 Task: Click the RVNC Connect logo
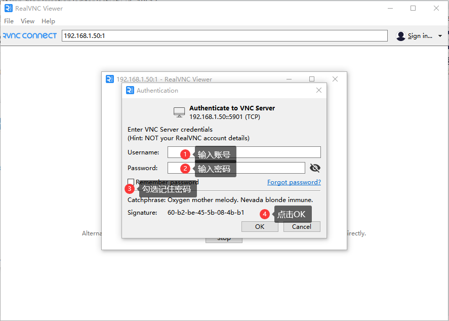coord(29,36)
